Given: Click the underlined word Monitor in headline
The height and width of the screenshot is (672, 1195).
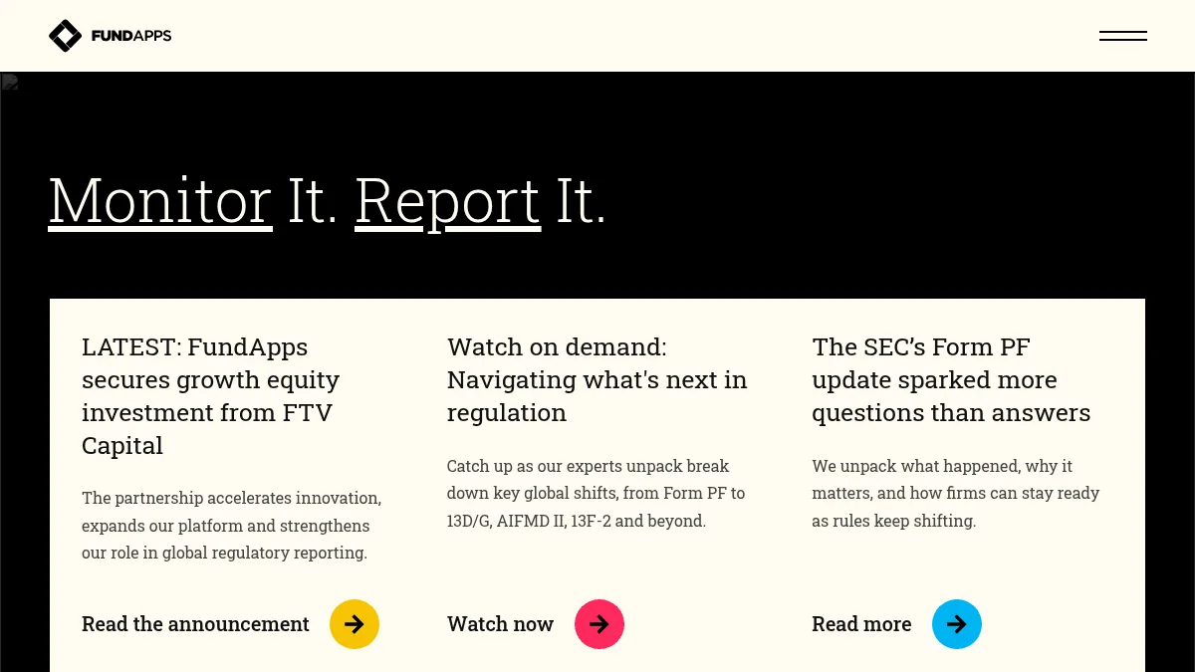Looking at the screenshot, I should coord(160,200).
